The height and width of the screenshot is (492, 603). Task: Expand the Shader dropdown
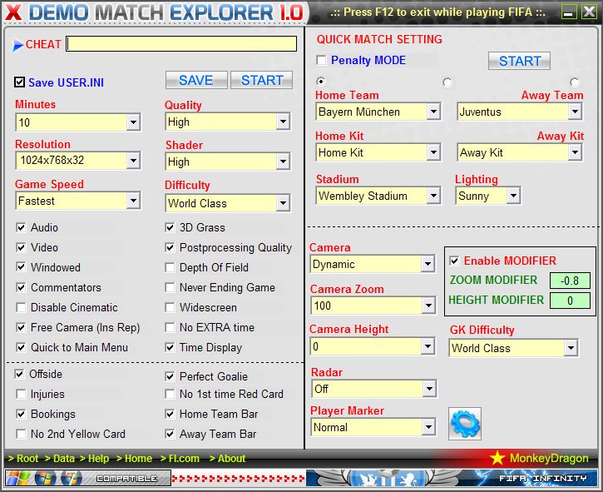pyautogui.click(x=283, y=162)
